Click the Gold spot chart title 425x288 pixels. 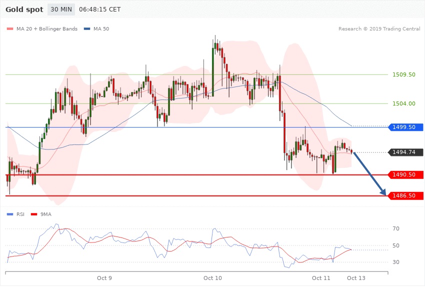click(24, 9)
